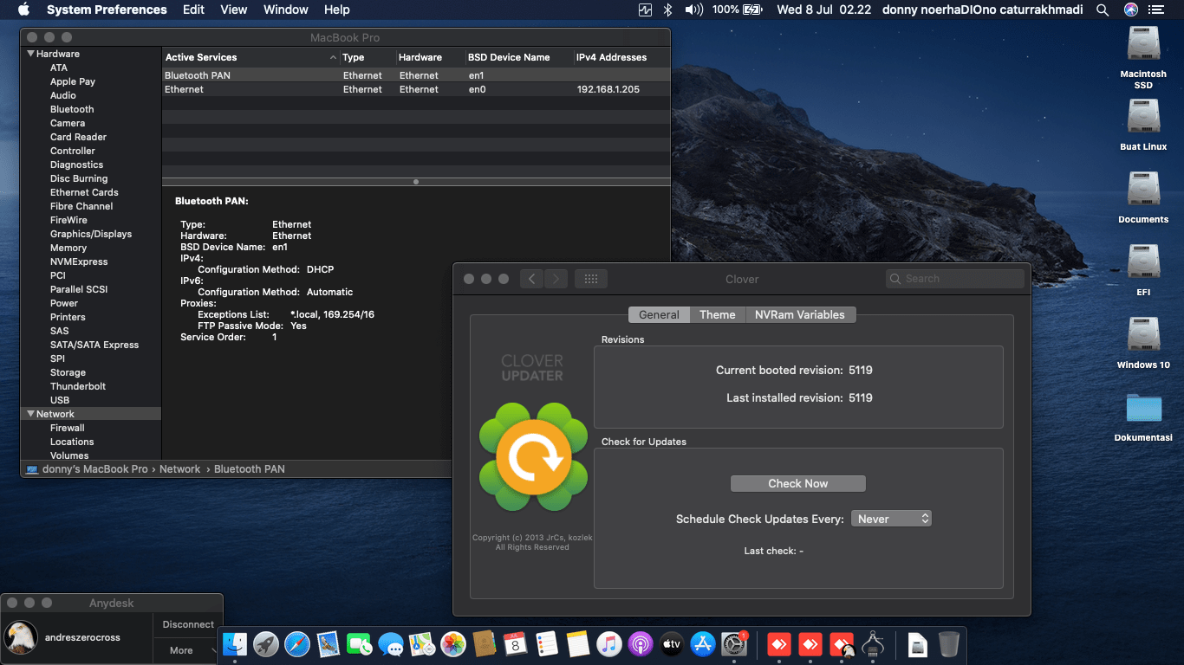Open the Window menu in menu bar
The width and height of the screenshot is (1184, 665).
point(285,10)
